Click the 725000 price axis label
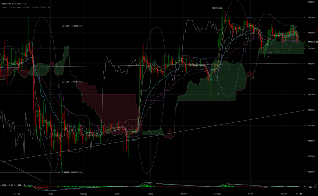The height and width of the screenshot is (196, 318). pyautogui.click(x=311, y=110)
